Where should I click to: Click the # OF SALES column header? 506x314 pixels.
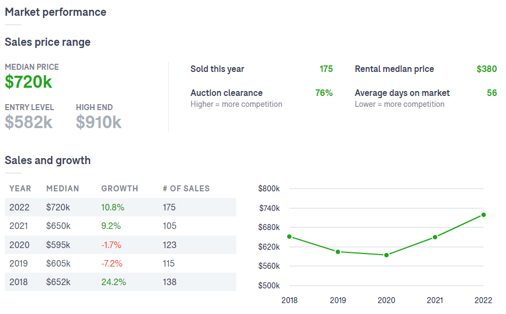[x=186, y=189]
